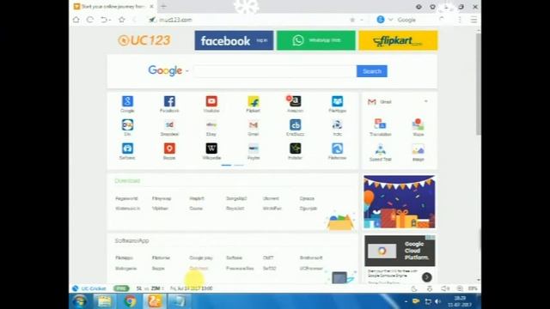Click the WhatsApp Web banner button
550x309 pixels.
tap(316, 40)
